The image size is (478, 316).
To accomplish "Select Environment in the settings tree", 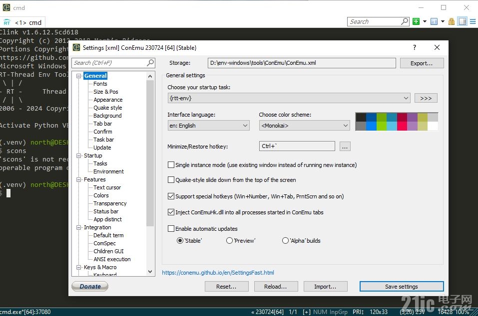I will coord(108,171).
